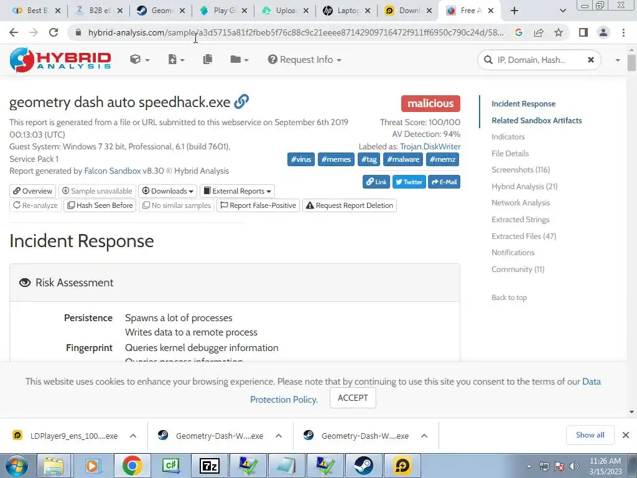Open Network Analysis in sidebar
The height and width of the screenshot is (478, 637).
[521, 203]
